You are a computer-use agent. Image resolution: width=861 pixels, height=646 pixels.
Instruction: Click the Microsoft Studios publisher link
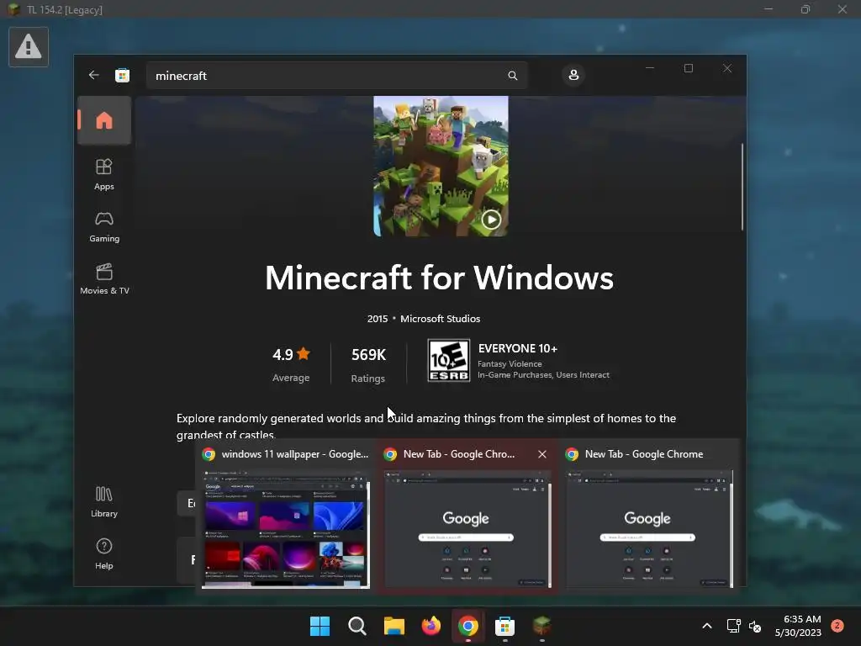(x=440, y=319)
